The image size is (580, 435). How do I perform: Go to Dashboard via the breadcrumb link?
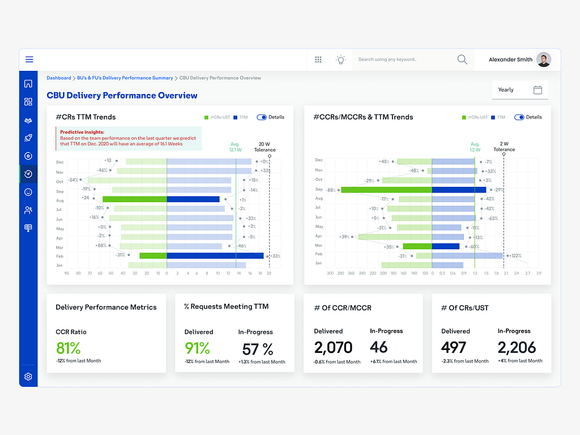coord(58,78)
